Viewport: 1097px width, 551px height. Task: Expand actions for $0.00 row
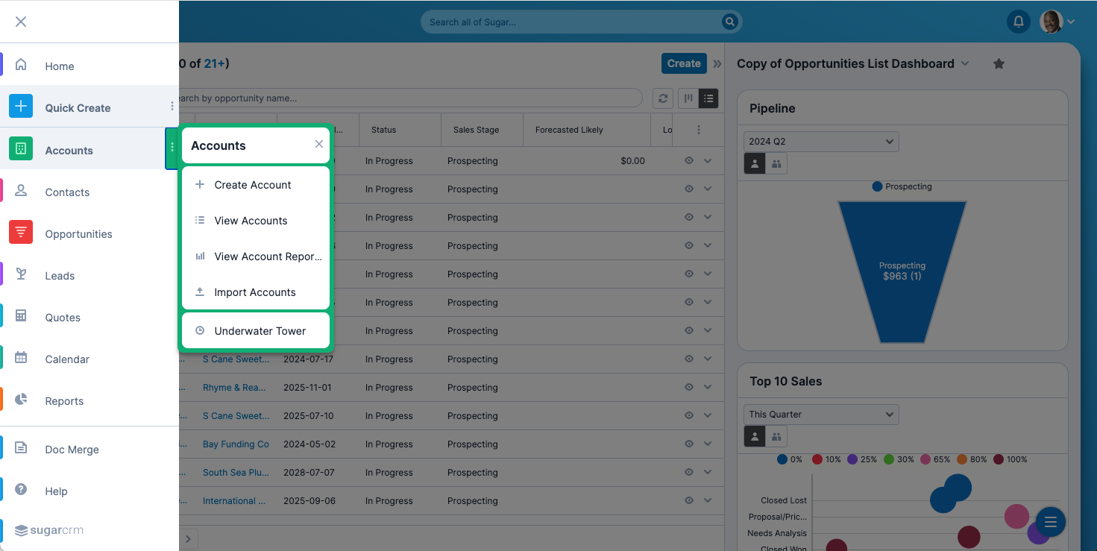pos(708,160)
